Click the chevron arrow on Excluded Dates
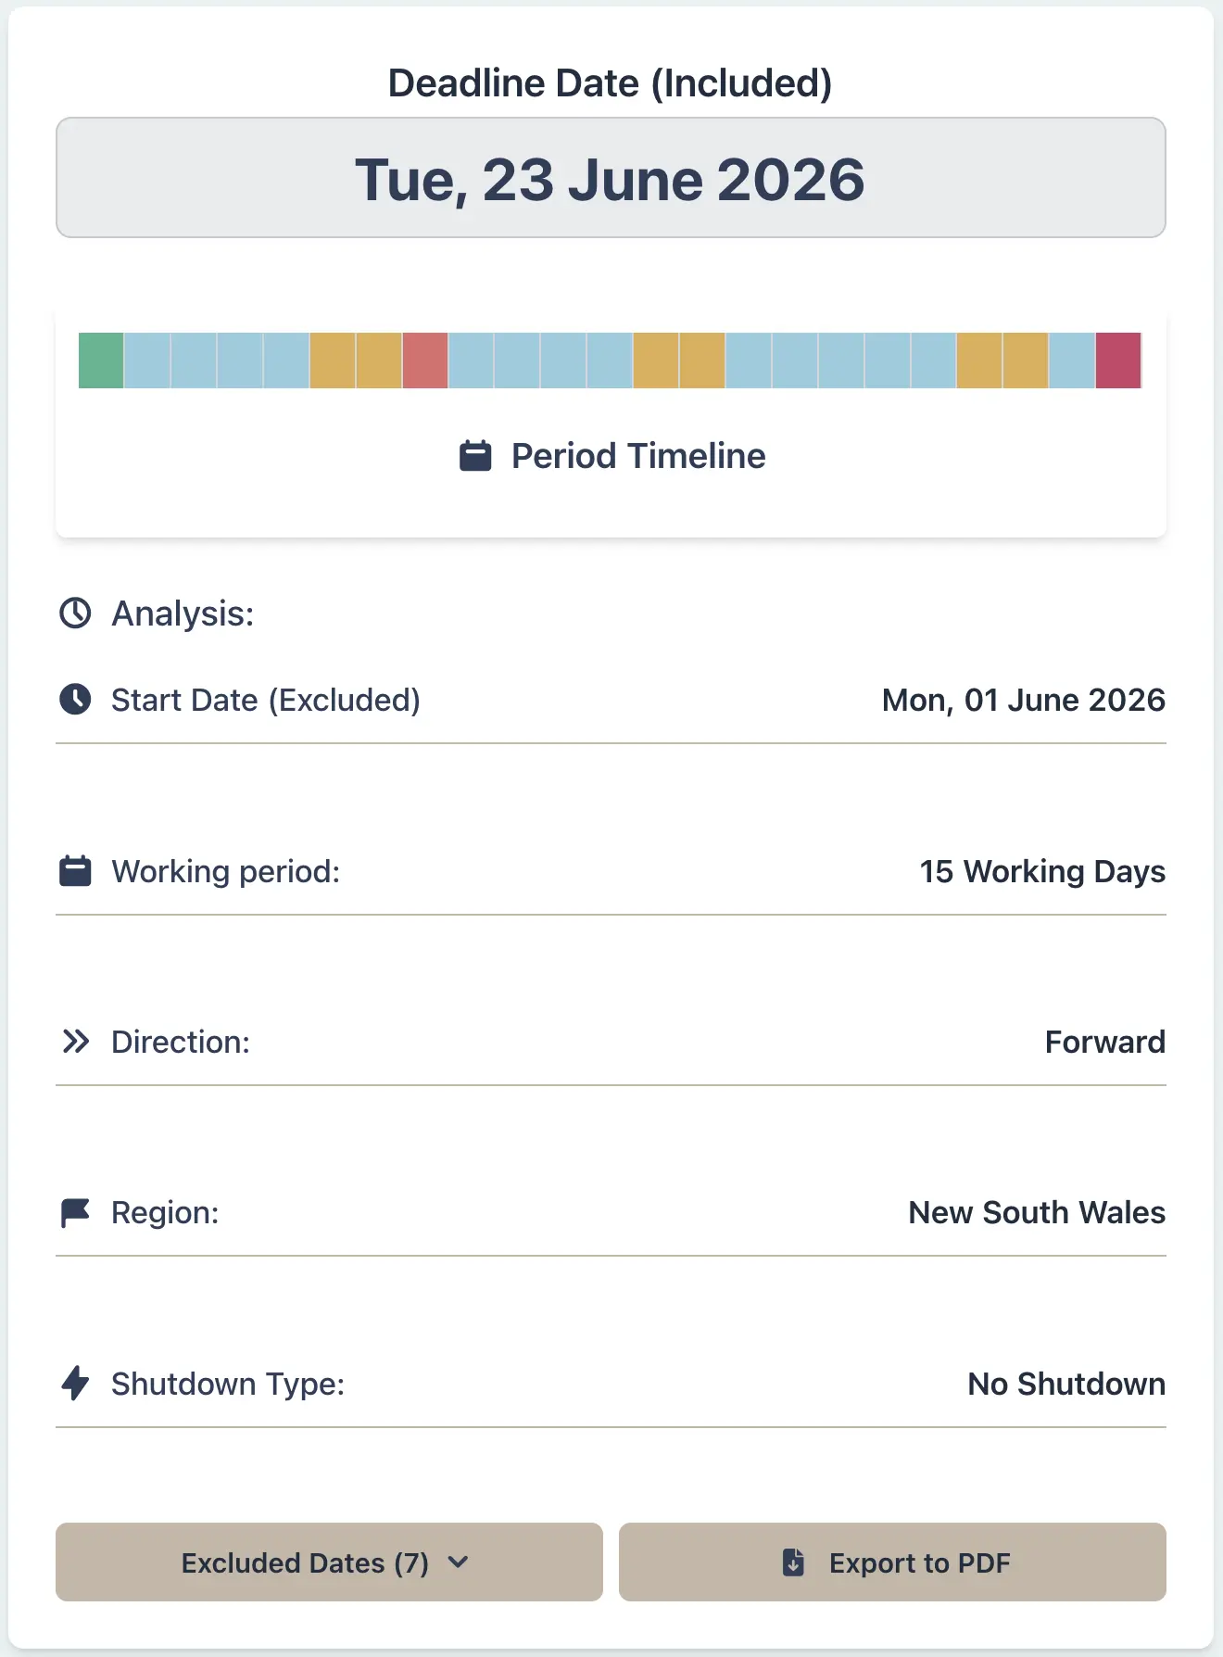 tap(459, 1562)
